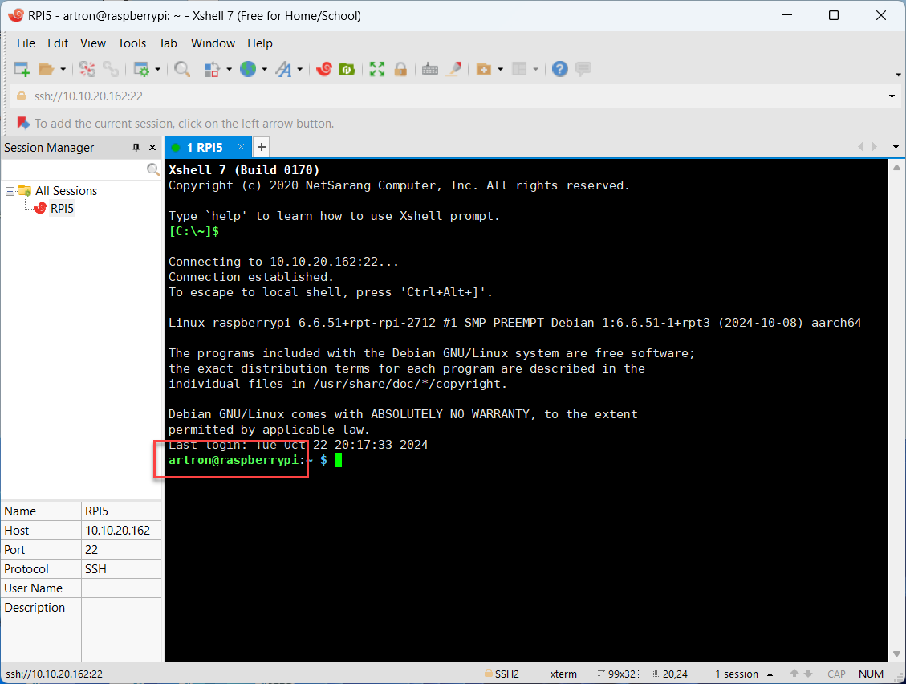Click the Find magnifier toolbar icon

[x=182, y=69]
